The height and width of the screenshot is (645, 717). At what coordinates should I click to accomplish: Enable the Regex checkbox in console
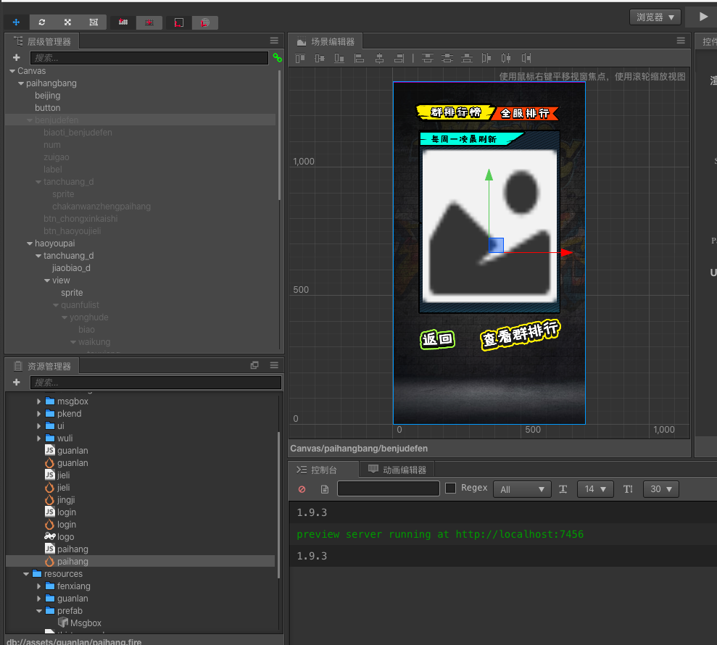coord(450,488)
